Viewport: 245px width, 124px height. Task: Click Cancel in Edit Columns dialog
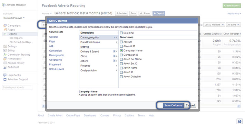190,105
